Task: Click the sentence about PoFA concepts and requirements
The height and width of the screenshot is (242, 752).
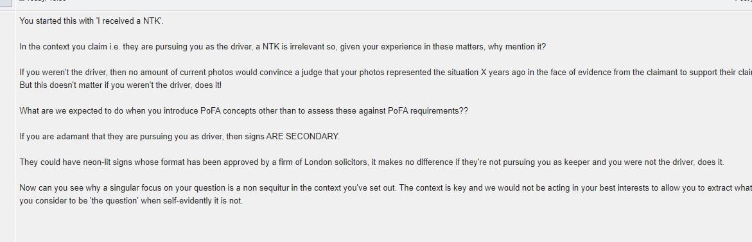Action: coord(243,110)
